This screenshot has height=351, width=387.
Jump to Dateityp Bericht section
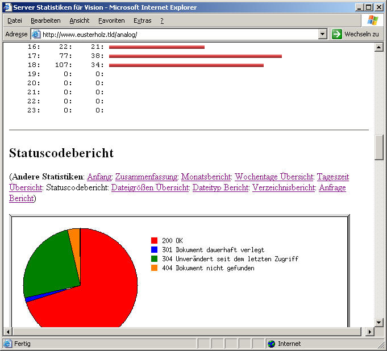[x=220, y=187]
